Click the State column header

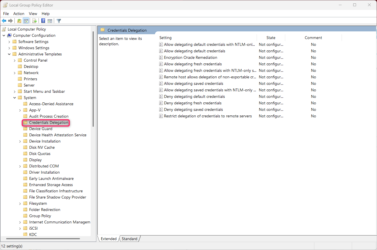[271, 38]
